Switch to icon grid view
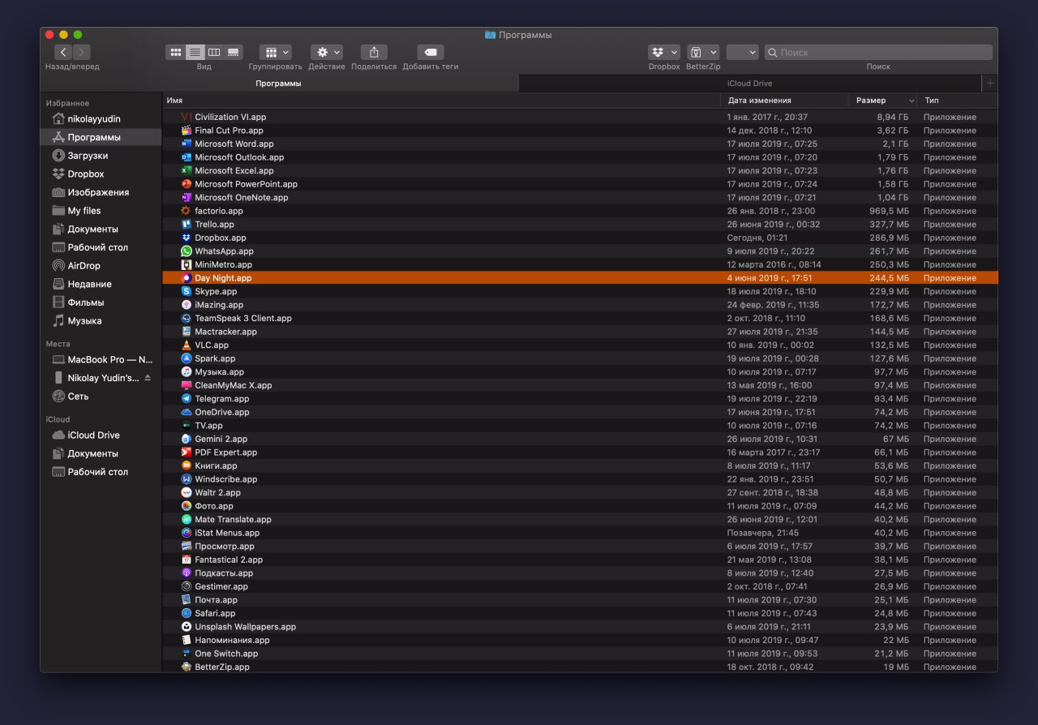Screen dimensions: 1038x725 175,52
